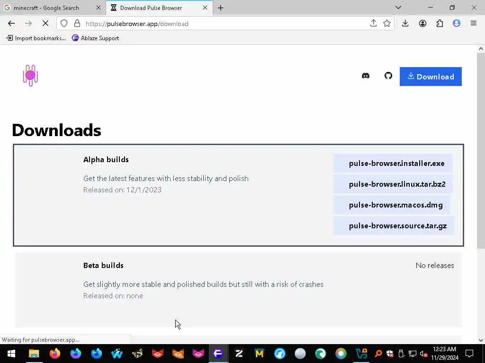This screenshot has width=485, height=363.
Task: Open the hamburger application menu
Action: [x=474, y=23]
